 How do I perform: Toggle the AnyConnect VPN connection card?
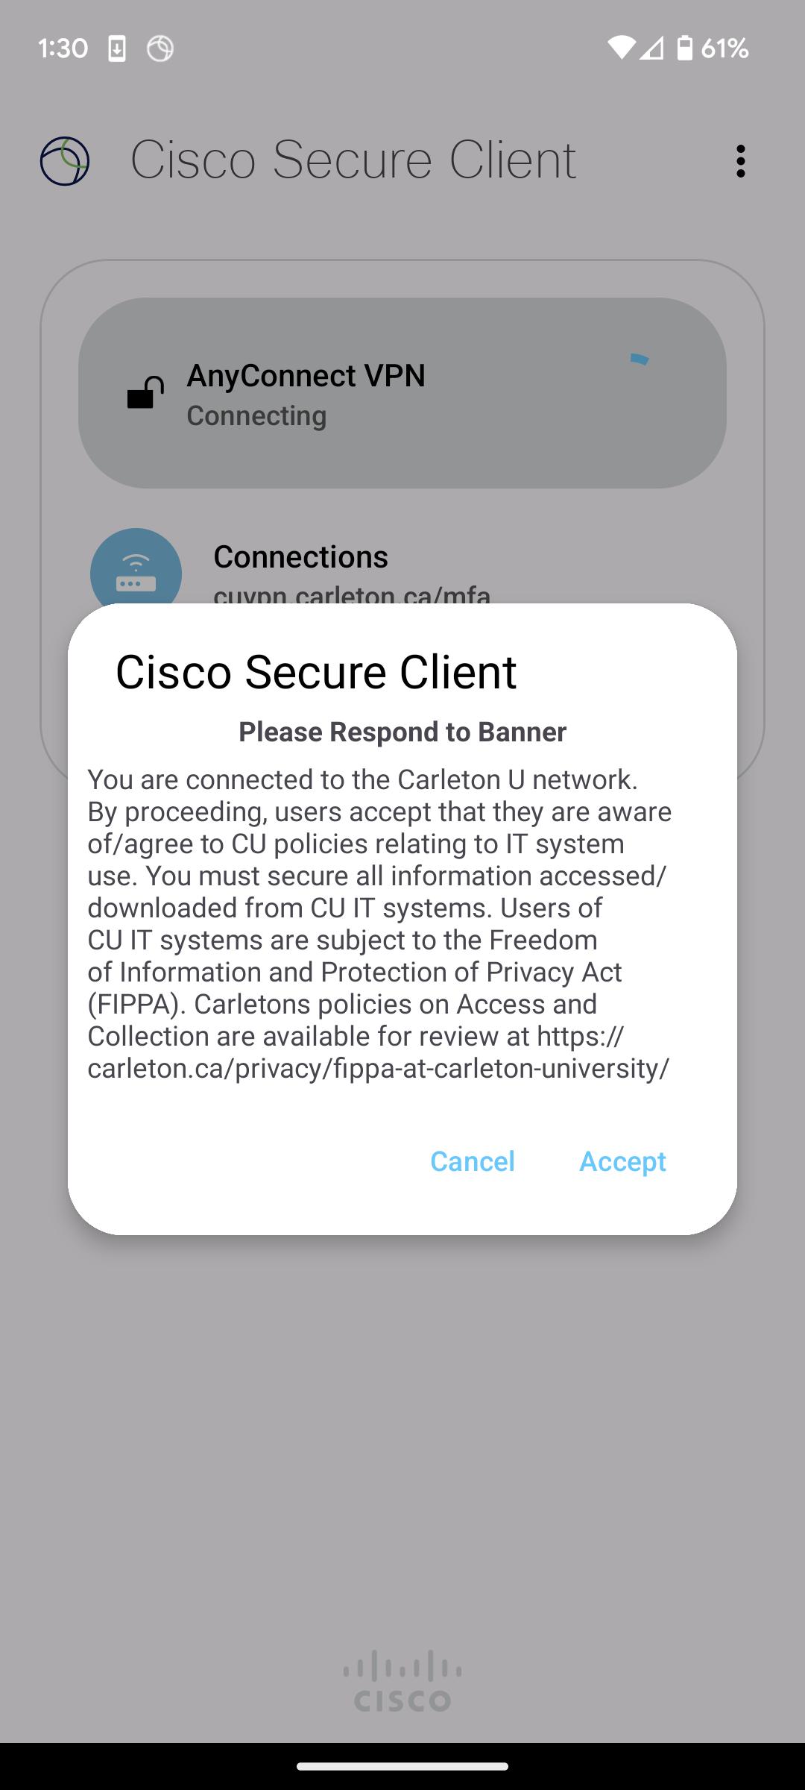(402, 393)
